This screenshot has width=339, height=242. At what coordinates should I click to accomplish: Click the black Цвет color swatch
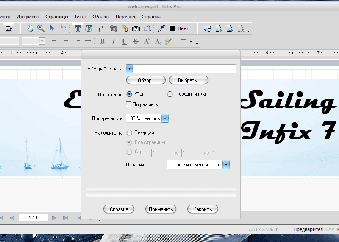172,28
